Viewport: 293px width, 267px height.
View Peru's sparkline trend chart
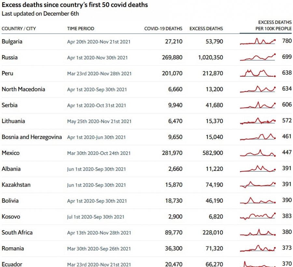click(x=258, y=73)
